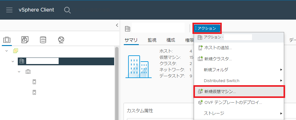The image size is (296, 120).
Task: Collapse the cluster tree node
Action: click(19, 72)
